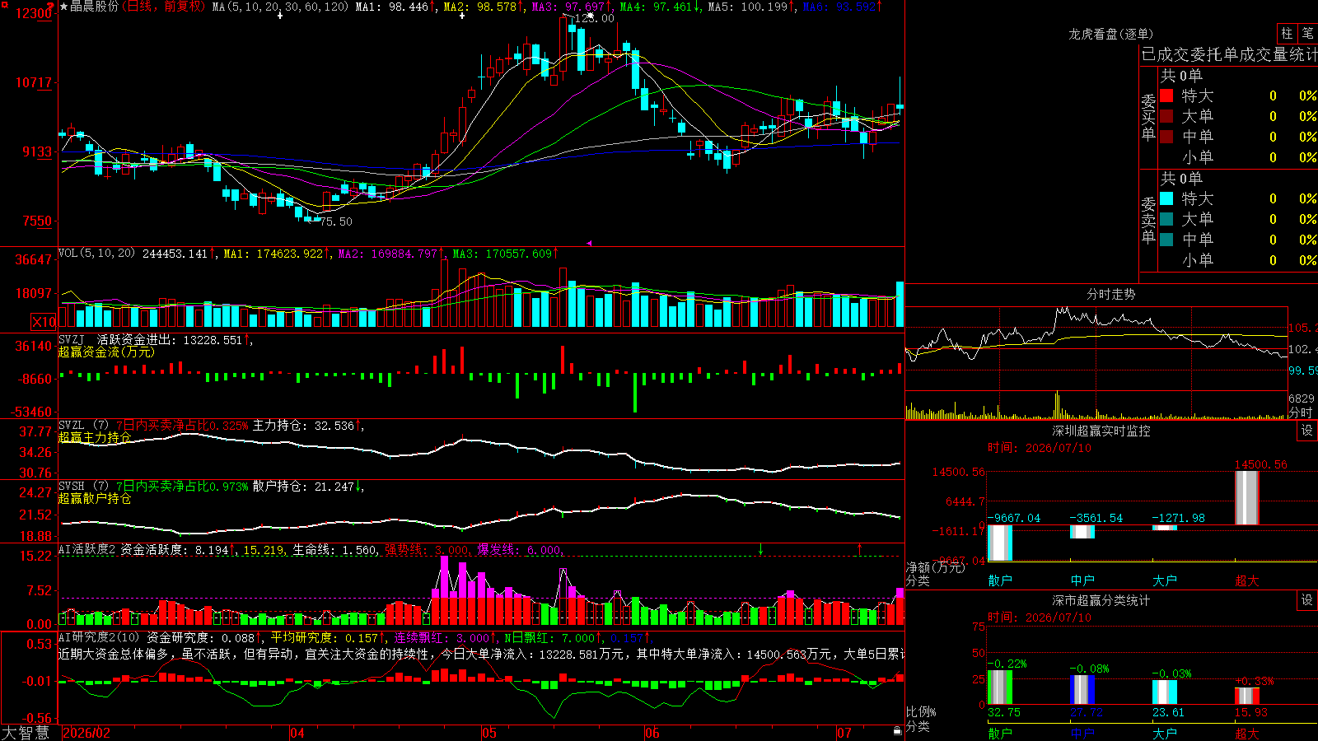Image resolution: width=1318 pixels, height=741 pixels.
Task: Click the cyan 特大 sell-order swatch
Action: (1166, 198)
